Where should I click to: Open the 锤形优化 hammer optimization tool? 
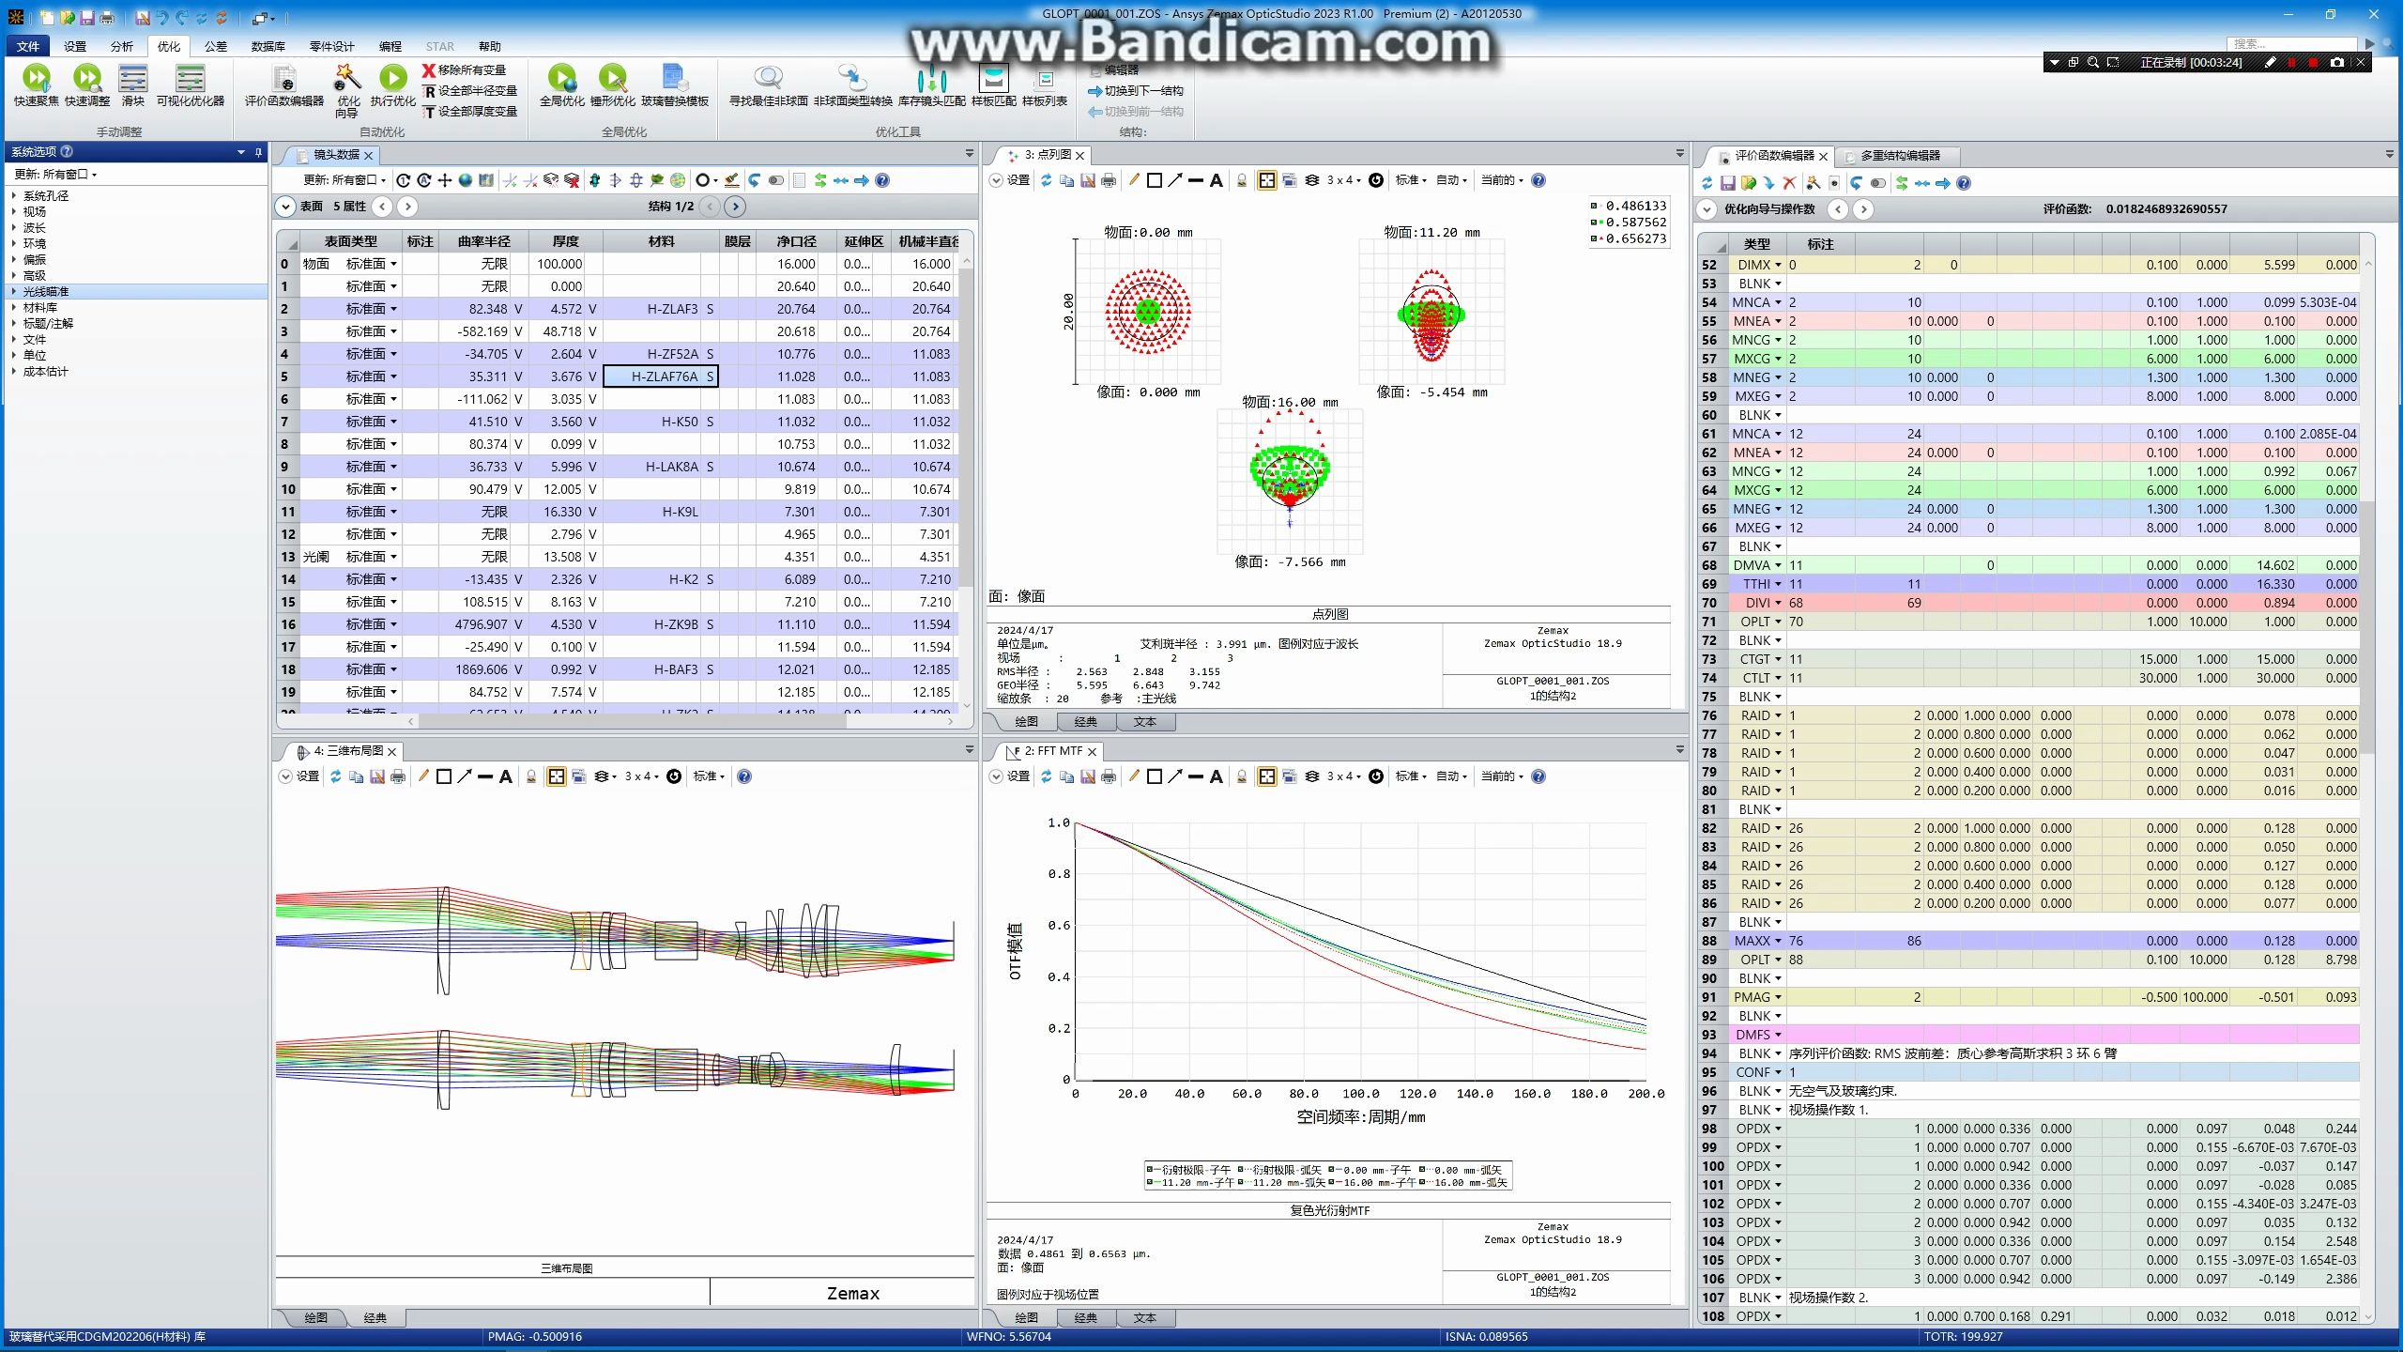[612, 79]
